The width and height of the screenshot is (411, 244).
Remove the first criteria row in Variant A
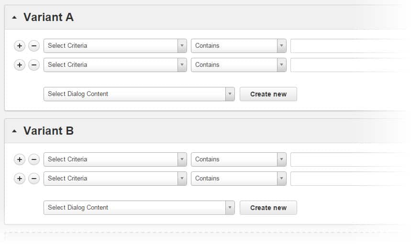pyautogui.click(x=34, y=46)
